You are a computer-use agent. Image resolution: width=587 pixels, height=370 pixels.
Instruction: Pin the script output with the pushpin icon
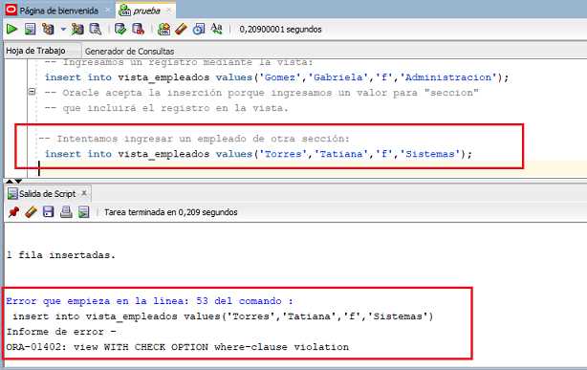[13, 212]
